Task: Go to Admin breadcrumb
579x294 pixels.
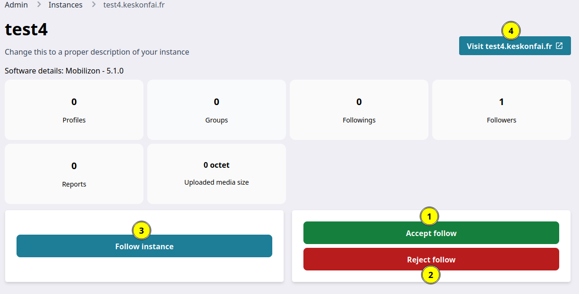Action: (16, 5)
